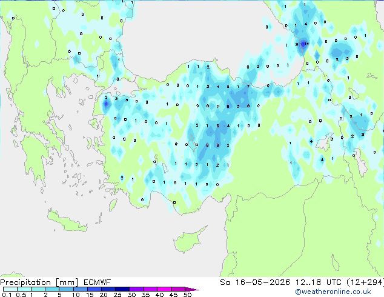Select the 30–35 mm purple swatch
Viewport: 384px width, 297px height.
click(x=136, y=289)
